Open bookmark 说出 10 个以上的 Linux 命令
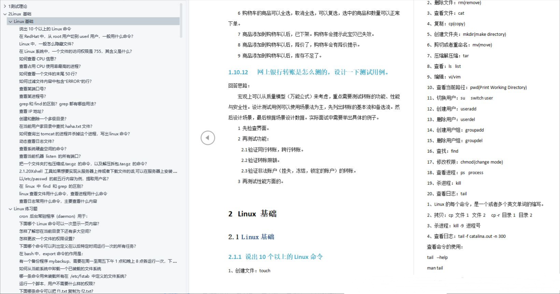 (45, 29)
